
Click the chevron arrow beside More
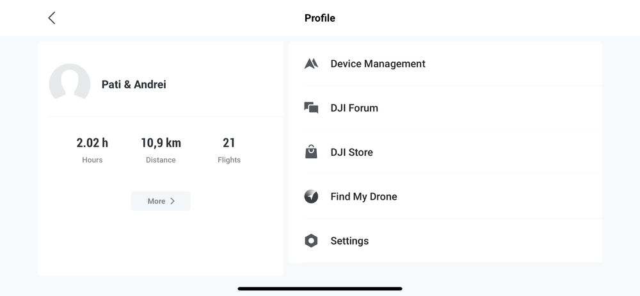click(173, 201)
